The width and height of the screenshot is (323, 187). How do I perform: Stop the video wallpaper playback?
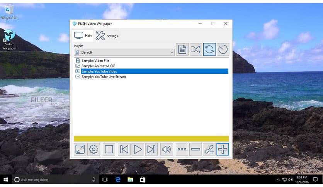(x=109, y=149)
